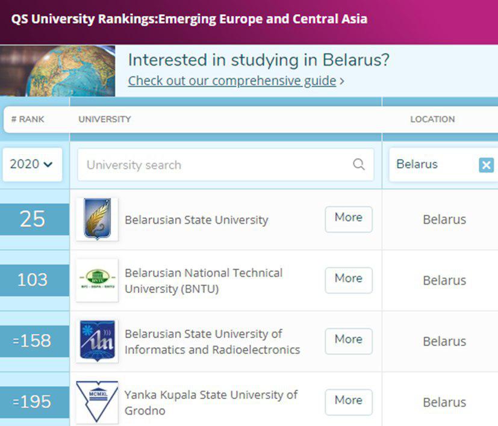Click the search magnifier icon
This screenshot has width=498, height=426.
359,164
